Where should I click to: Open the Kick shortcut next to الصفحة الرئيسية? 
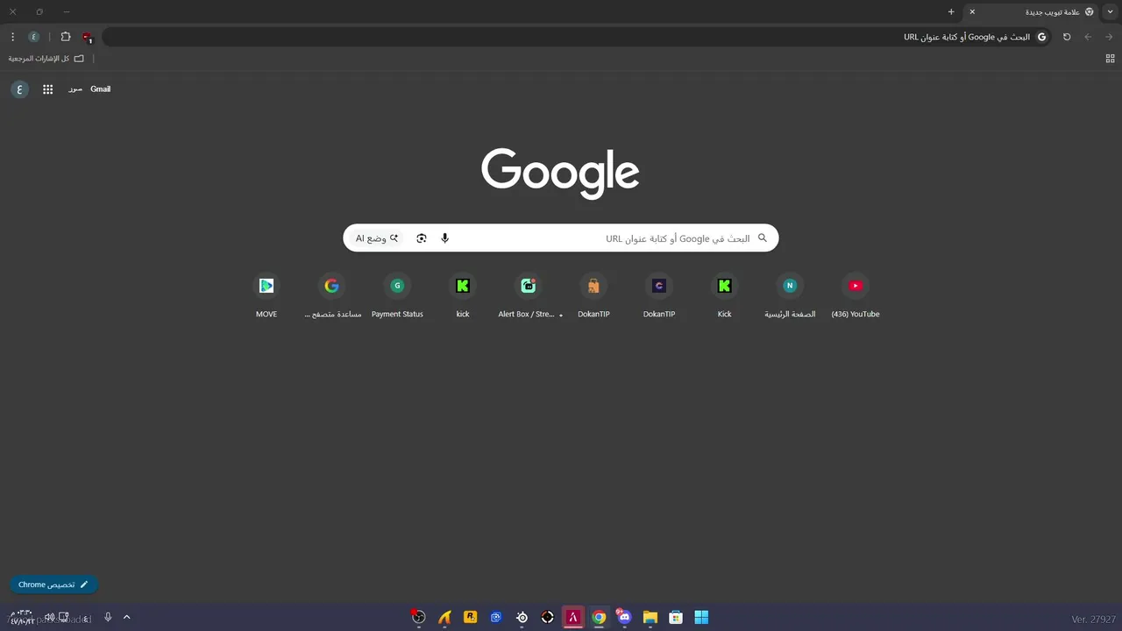(724, 296)
